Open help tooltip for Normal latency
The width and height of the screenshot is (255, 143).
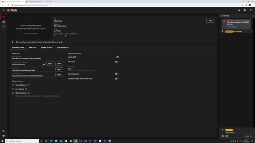click(28, 85)
